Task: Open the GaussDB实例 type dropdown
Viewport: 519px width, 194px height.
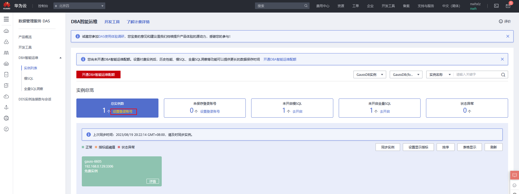Action: (370, 74)
